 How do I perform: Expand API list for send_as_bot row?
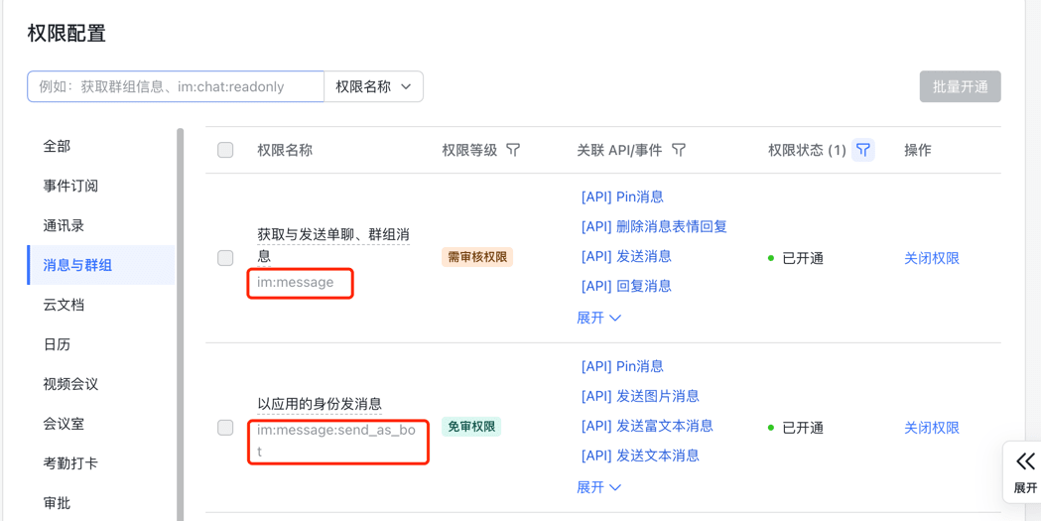tap(598, 487)
